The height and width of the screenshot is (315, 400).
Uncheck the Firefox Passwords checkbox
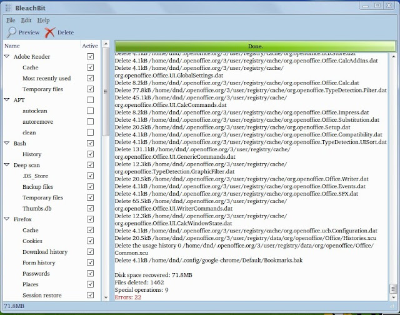click(90, 273)
